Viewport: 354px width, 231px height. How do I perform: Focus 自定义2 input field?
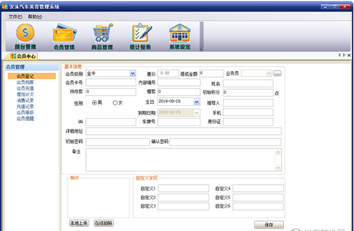184,198
